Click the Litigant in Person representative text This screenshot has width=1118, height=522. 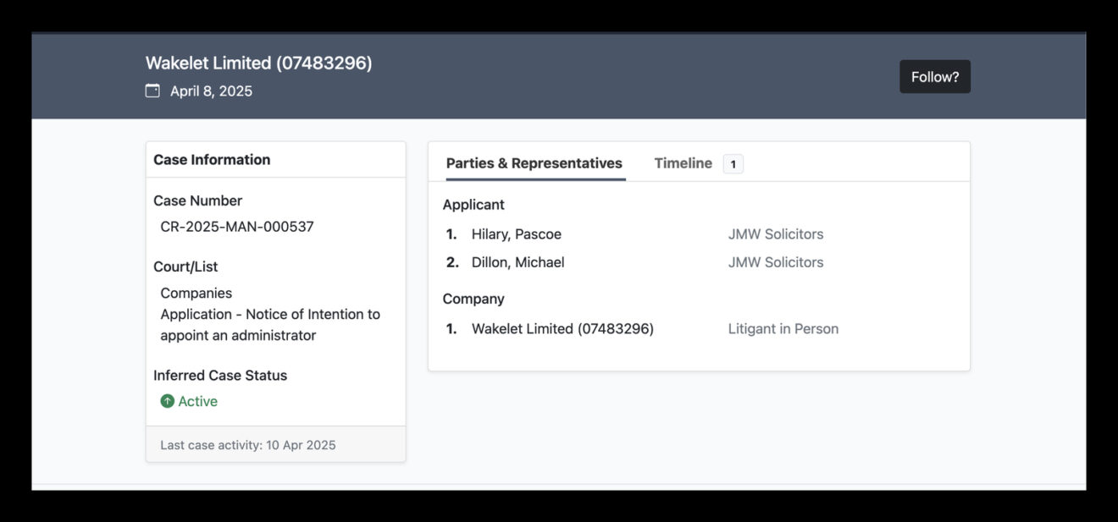point(783,328)
